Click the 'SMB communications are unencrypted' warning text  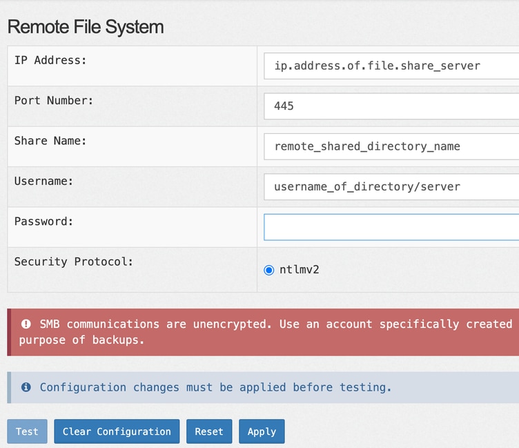[155, 324]
